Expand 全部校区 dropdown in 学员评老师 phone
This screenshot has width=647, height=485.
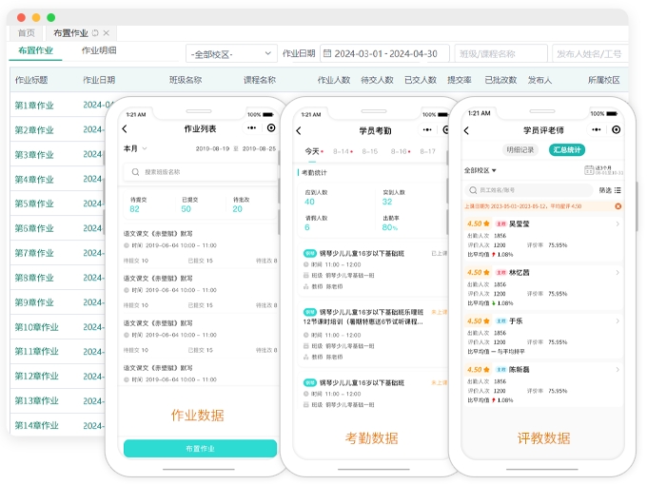tap(480, 170)
